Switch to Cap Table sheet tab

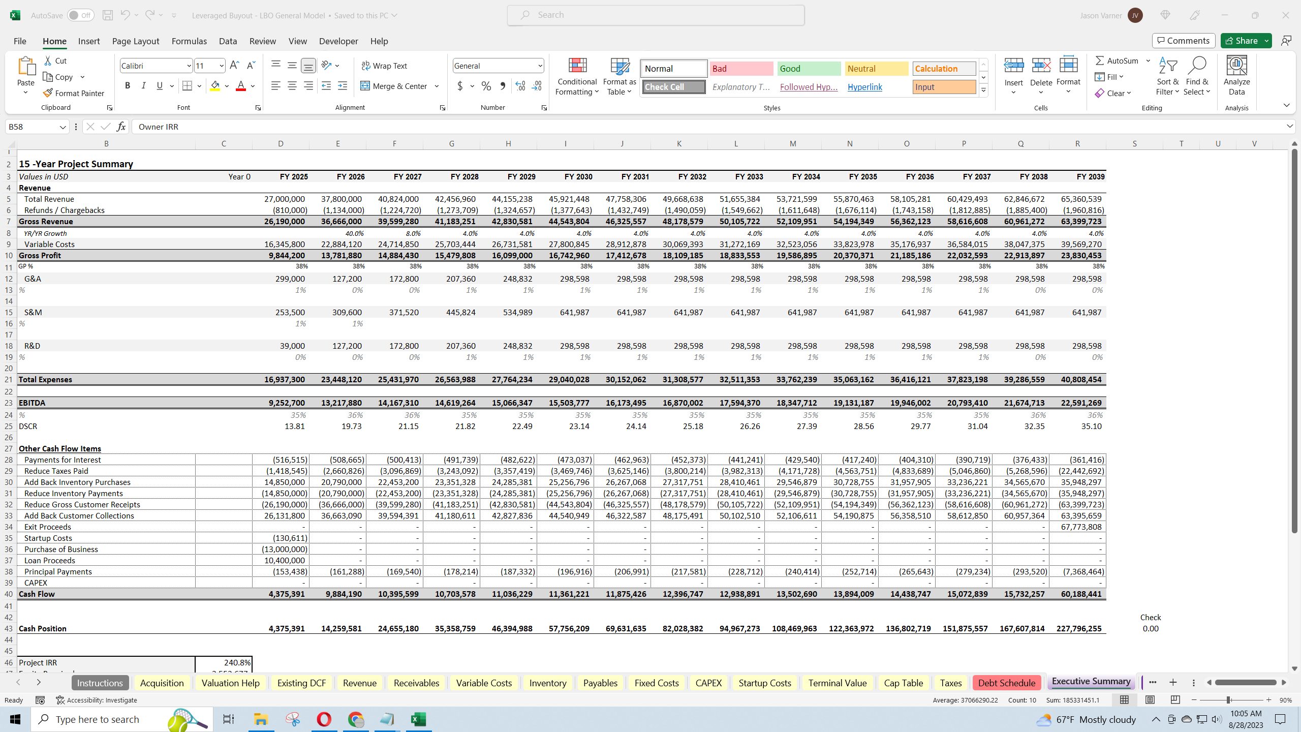pos(903,683)
